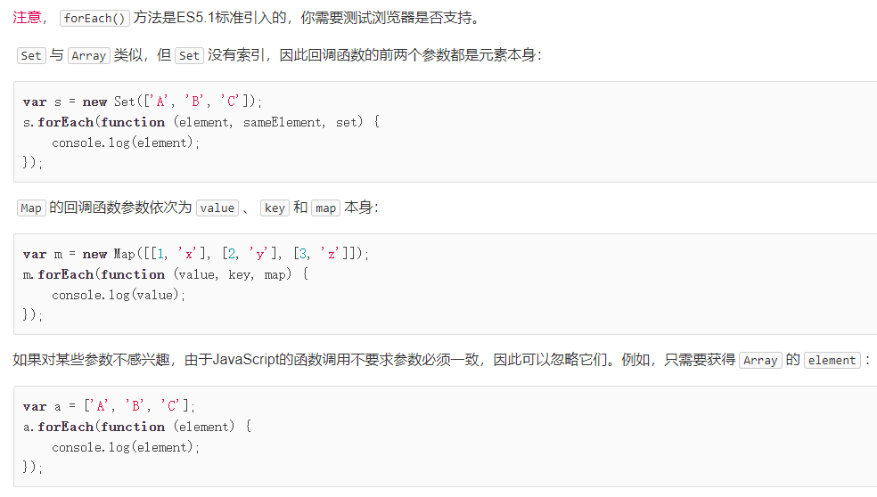Click the word 注意 at the page top
This screenshot has height=497, width=877.
[x=25, y=18]
